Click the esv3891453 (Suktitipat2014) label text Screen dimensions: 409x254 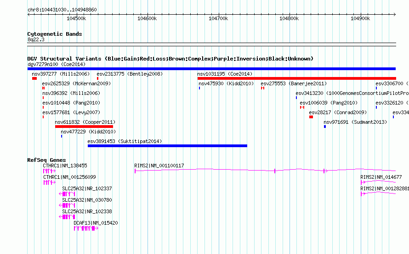click(125, 141)
